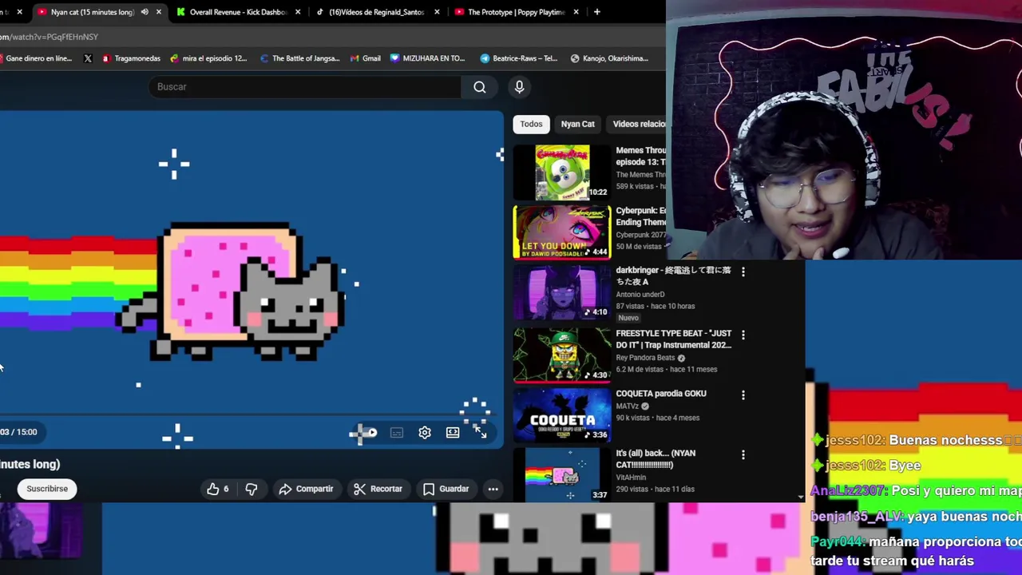Close the Vídeos de Reginald_Santos tab

(x=437, y=12)
